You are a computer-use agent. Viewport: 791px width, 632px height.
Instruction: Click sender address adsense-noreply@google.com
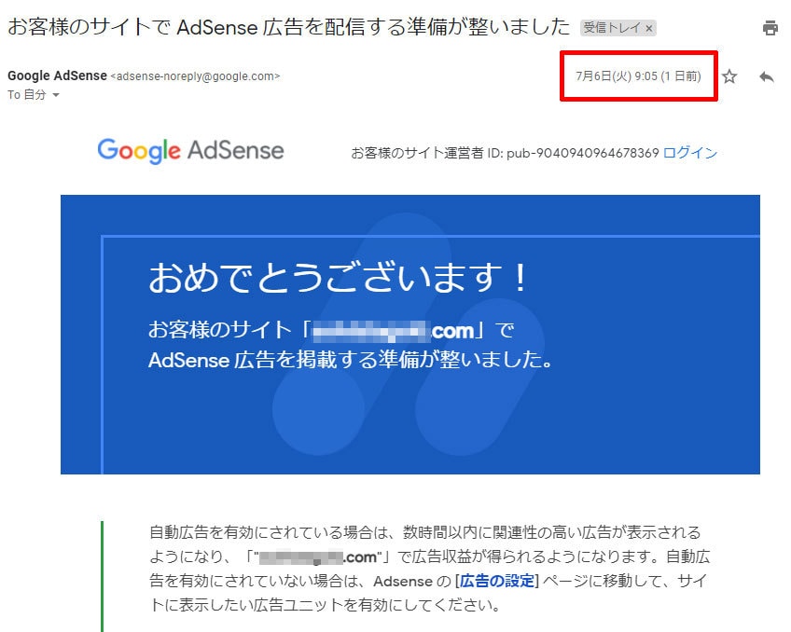tap(195, 76)
